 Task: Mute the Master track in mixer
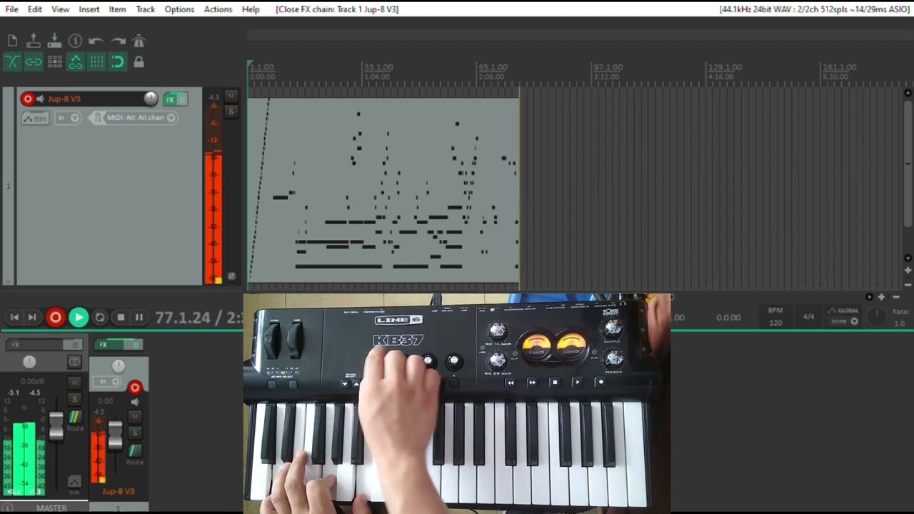pos(74,383)
